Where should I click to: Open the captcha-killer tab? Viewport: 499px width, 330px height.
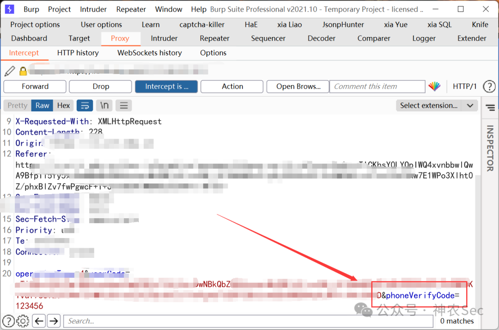click(x=202, y=24)
